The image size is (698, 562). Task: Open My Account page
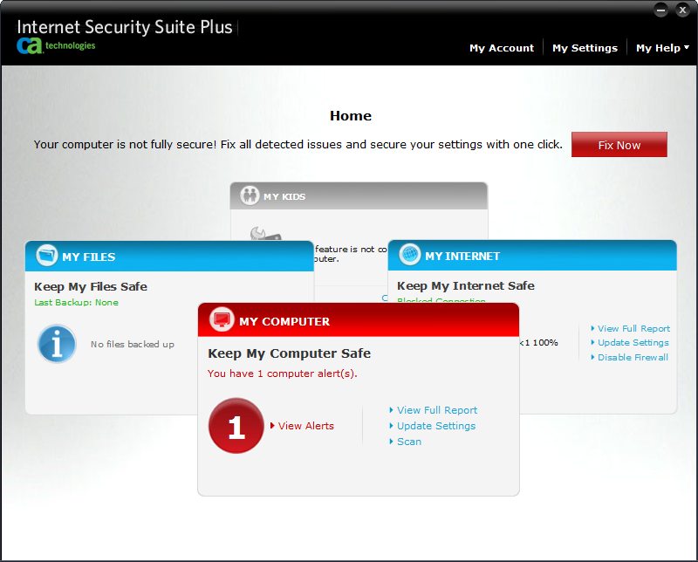[x=501, y=48]
